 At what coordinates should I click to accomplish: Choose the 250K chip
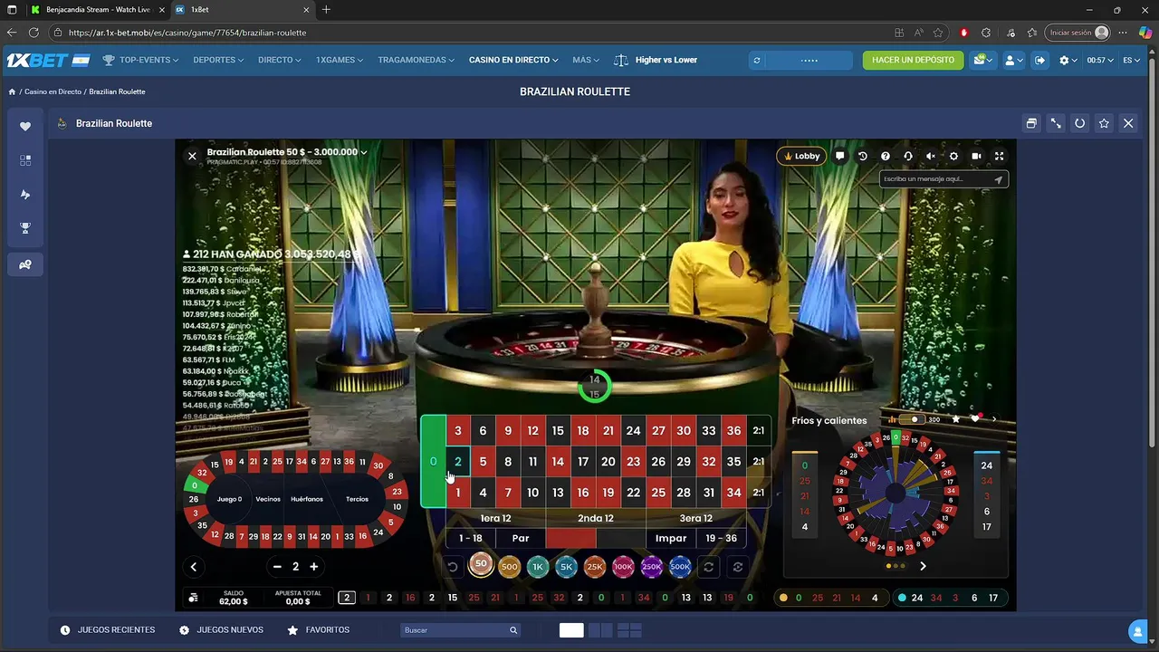tap(651, 567)
